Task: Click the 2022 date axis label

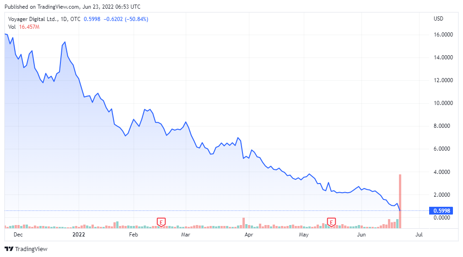Action: (79, 235)
